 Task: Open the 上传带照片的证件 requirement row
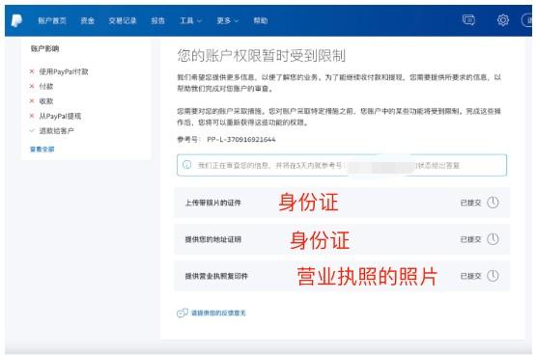(x=342, y=203)
